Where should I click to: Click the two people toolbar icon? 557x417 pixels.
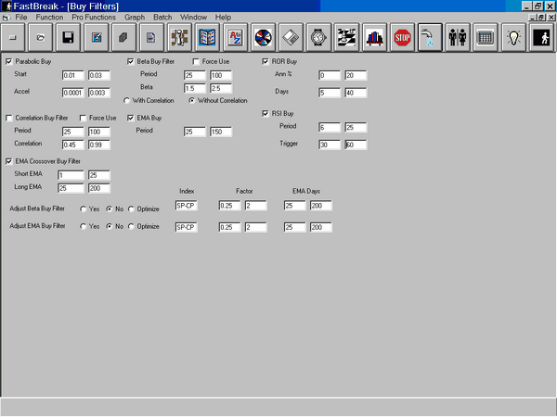tap(458, 38)
